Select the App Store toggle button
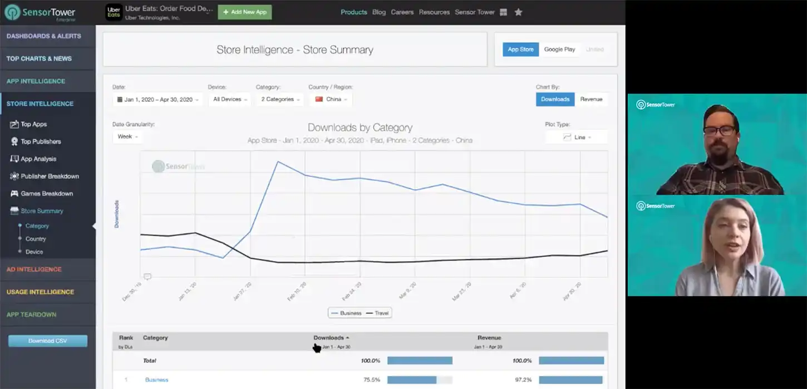Screen dimensions: 807x389 (520, 50)
